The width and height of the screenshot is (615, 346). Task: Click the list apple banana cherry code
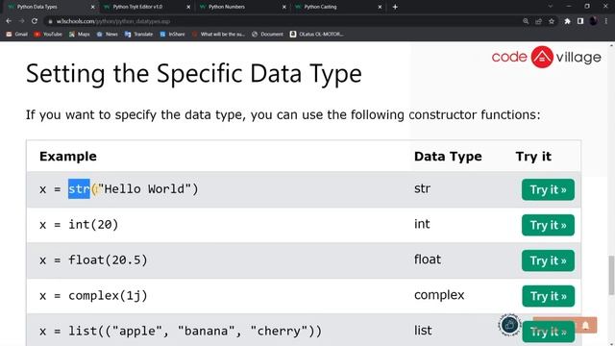[x=181, y=331]
